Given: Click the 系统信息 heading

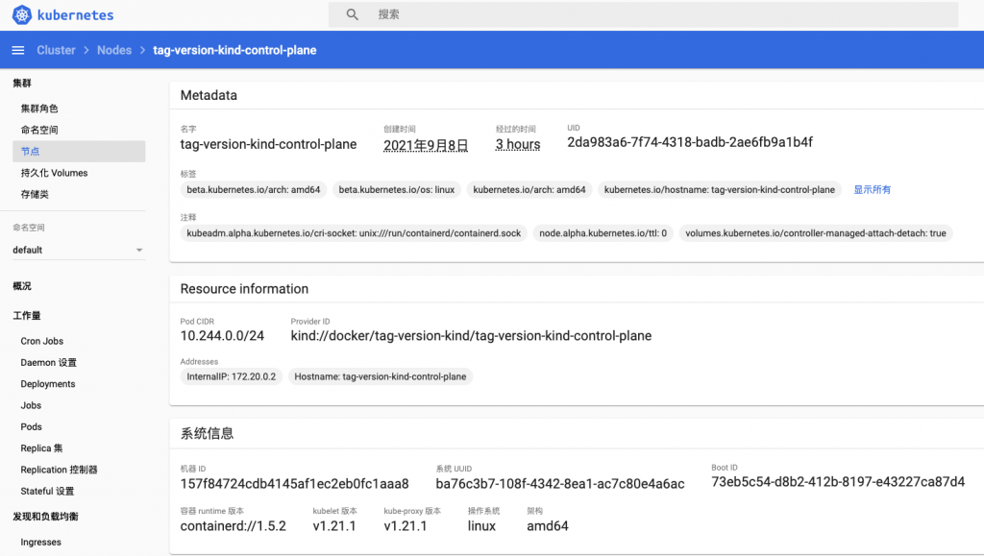Looking at the screenshot, I should 208,434.
